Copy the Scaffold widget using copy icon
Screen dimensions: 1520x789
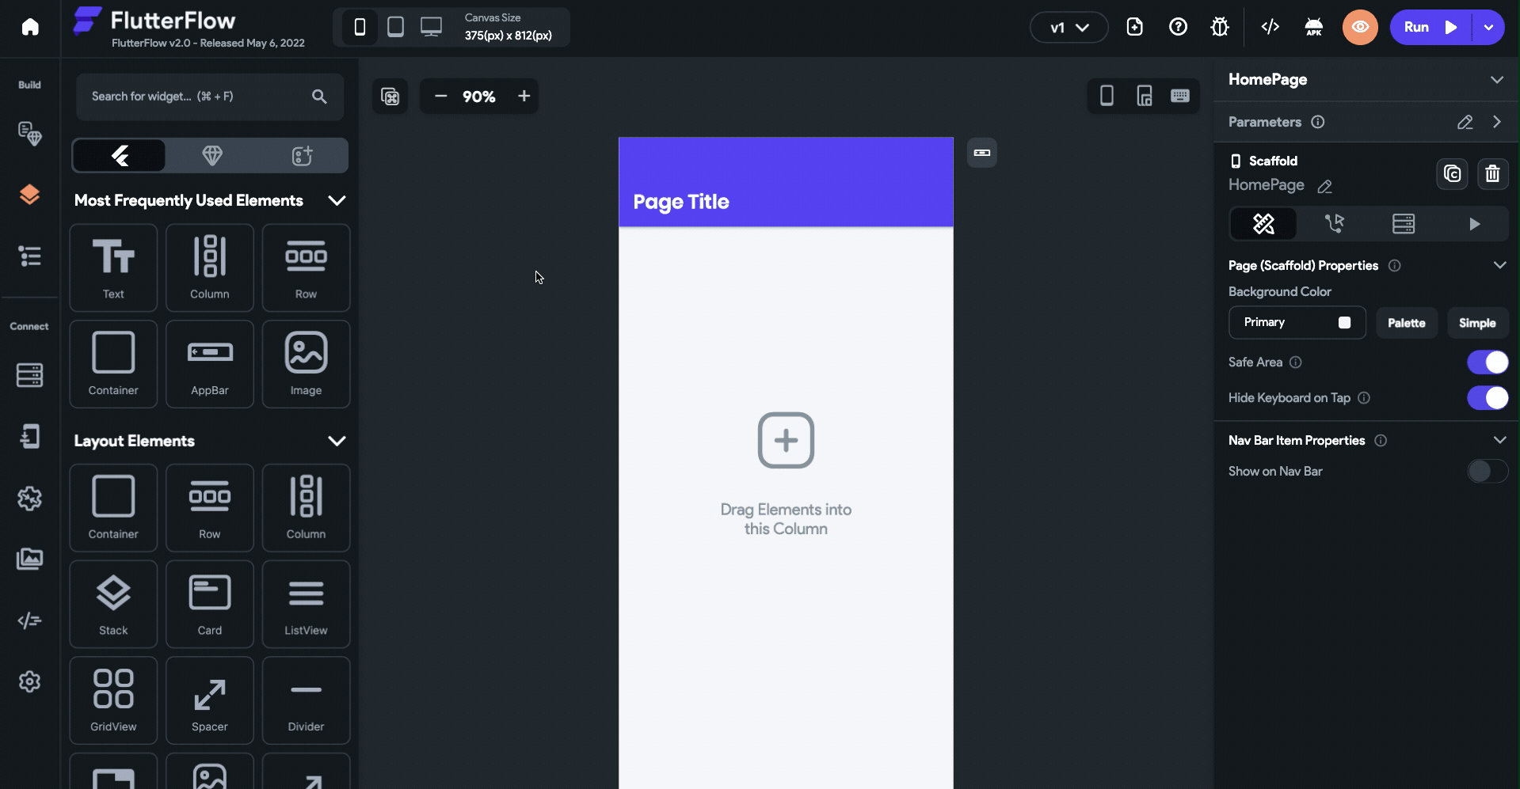pos(1453,173)
